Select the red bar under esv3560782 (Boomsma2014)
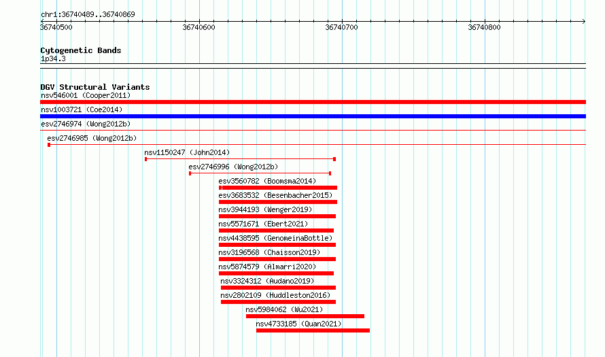This screenshot has height=357, width=605. (x=278, y=188)
